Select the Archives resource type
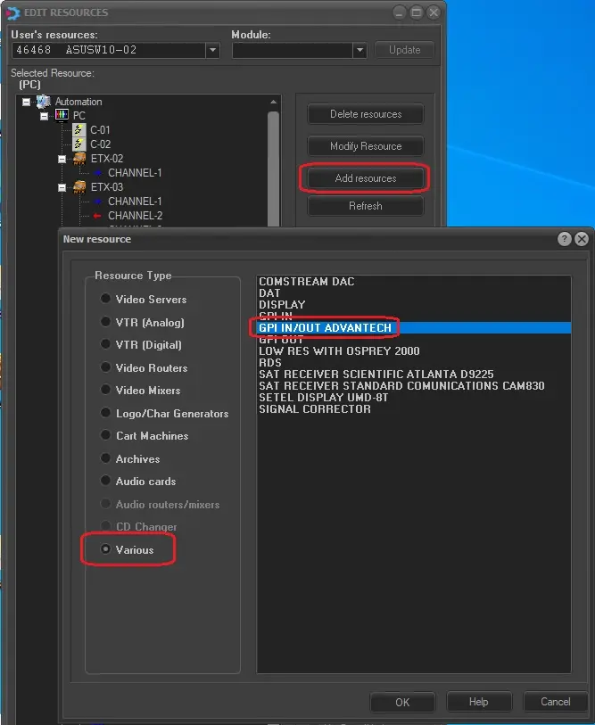 (x=106, y=458)
